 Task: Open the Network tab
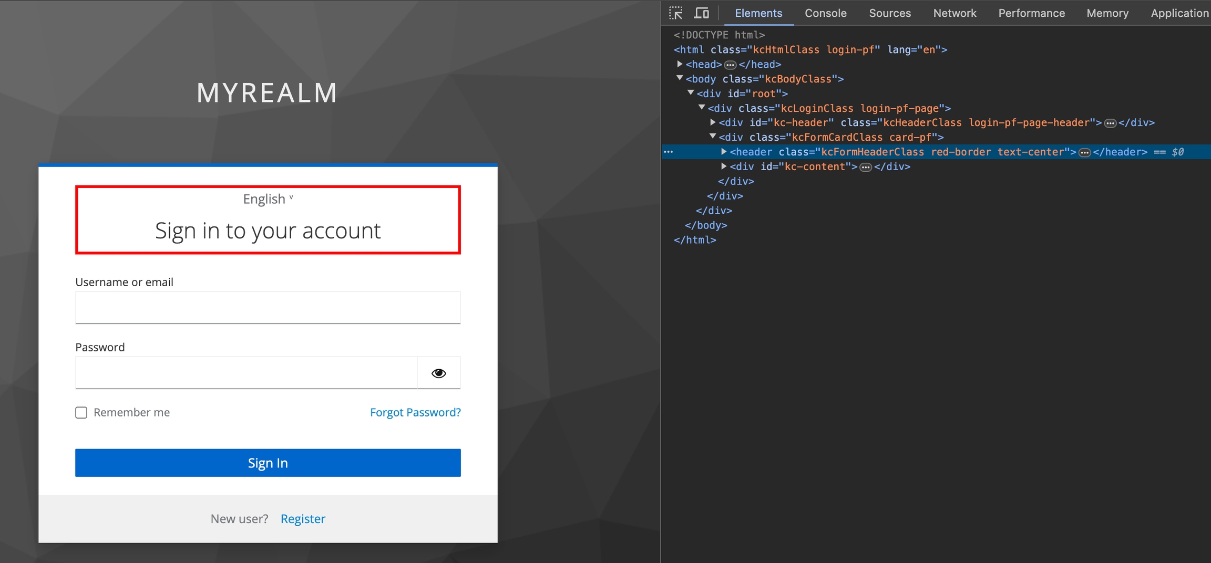pos(954,13)
